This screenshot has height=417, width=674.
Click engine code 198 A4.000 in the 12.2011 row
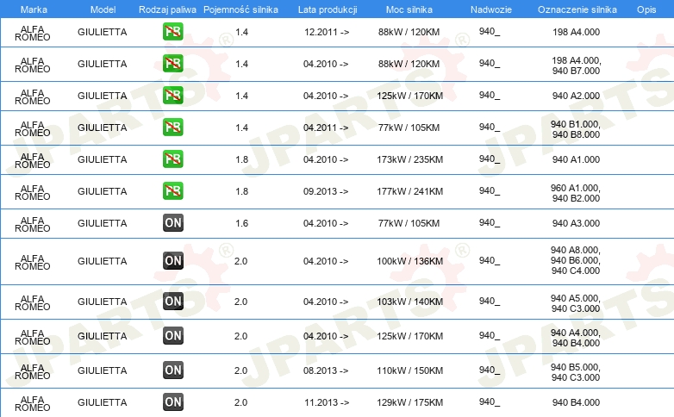pos(576,32)
